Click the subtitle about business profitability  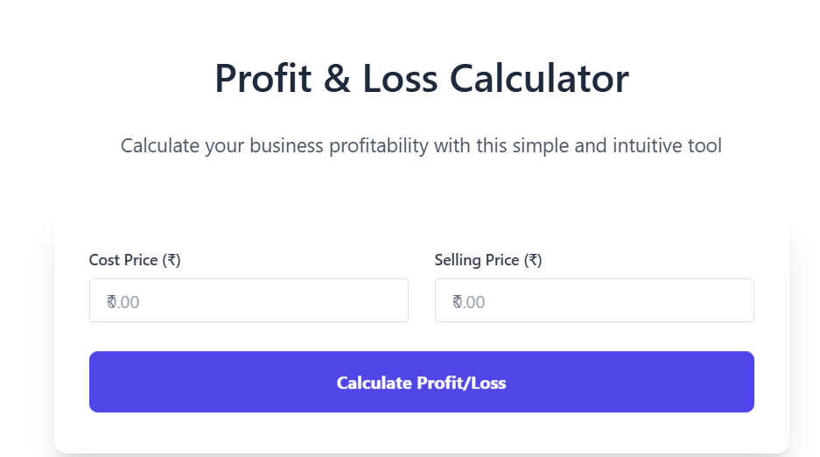pyautogui.click(x=421, y=145)
